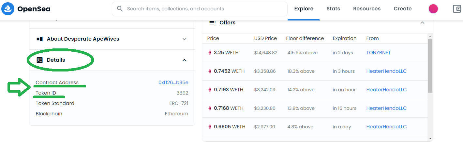
Task: Open HeaterHendoLLC link on 0.7193 offer
Action: click(x=386, y=90)
